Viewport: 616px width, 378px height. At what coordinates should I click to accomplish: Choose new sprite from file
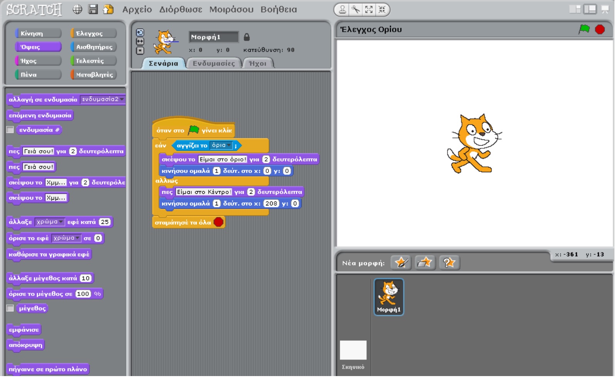425,263
